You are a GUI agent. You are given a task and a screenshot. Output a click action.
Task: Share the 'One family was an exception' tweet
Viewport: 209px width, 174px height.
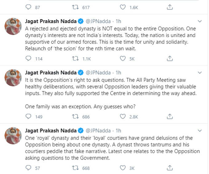point(170,116)
